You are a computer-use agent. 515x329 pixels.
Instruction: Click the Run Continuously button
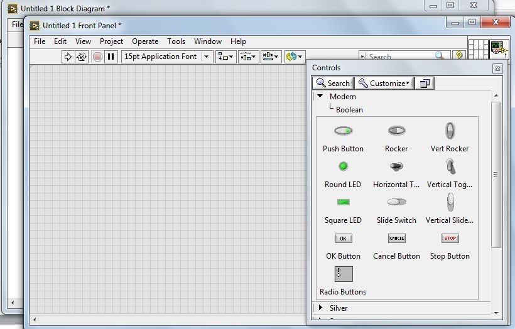[x=82, y=57]
